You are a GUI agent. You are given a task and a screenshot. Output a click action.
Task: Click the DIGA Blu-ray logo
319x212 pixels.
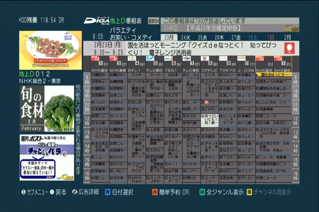(97, 21)
